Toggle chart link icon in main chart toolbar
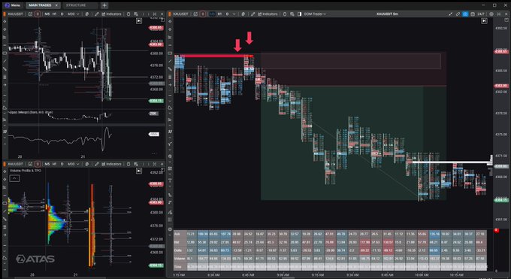The width and height of the screenshot is (511, 279). click(458, 14)
